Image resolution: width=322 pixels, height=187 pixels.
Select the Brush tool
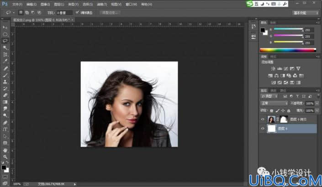pos(5,75)
